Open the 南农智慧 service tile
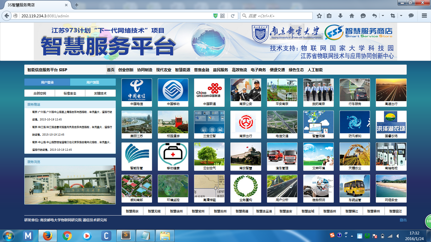 click(x=246, y=157)
